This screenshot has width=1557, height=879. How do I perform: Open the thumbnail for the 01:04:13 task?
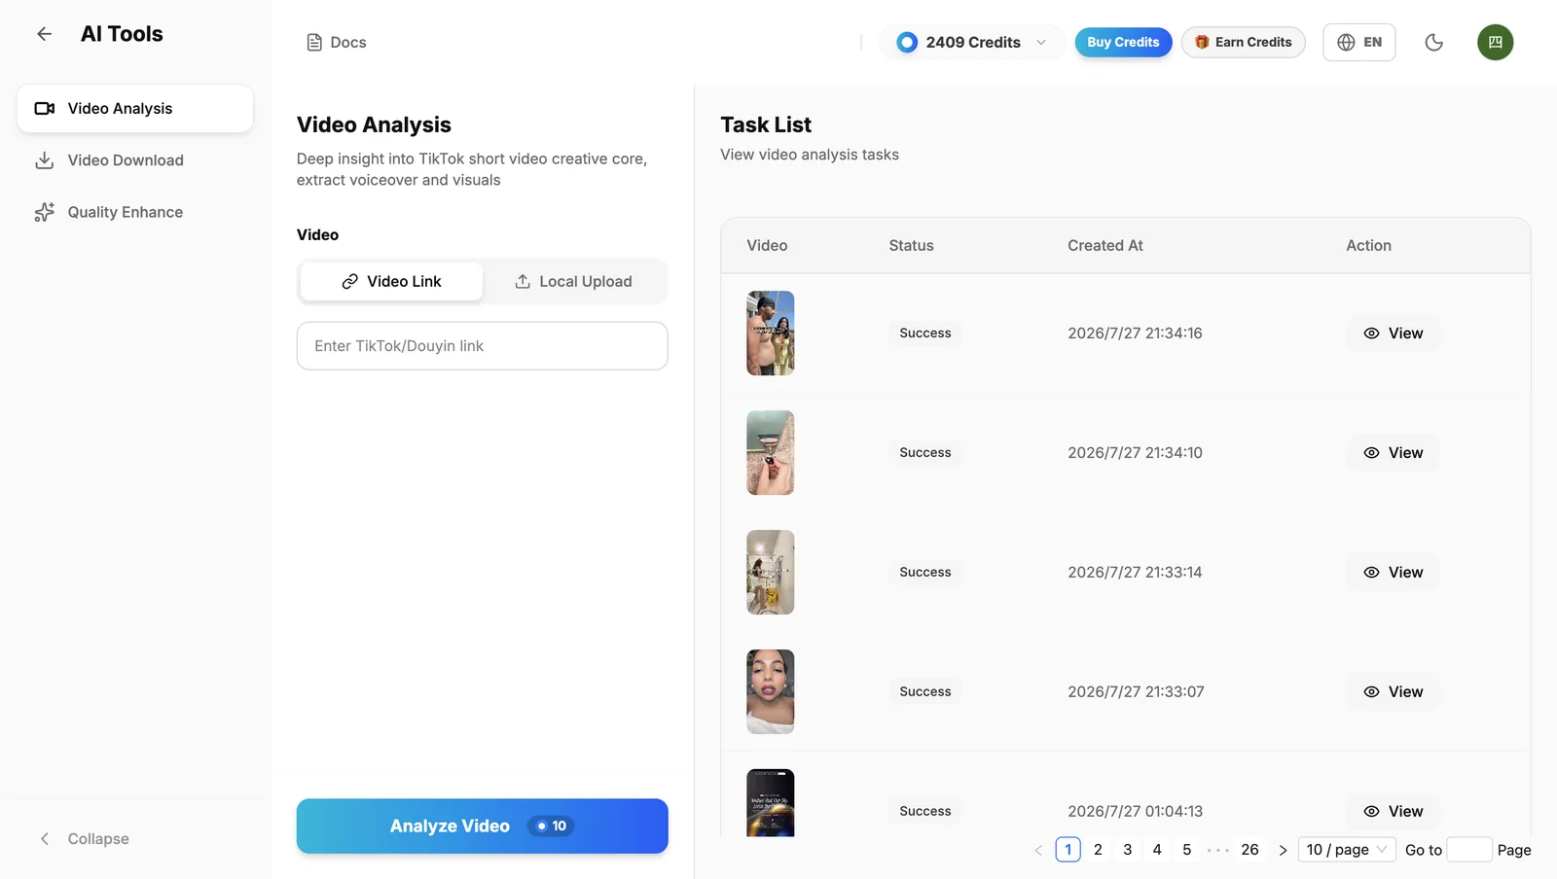pyautogui.click(x=770, y=803)
